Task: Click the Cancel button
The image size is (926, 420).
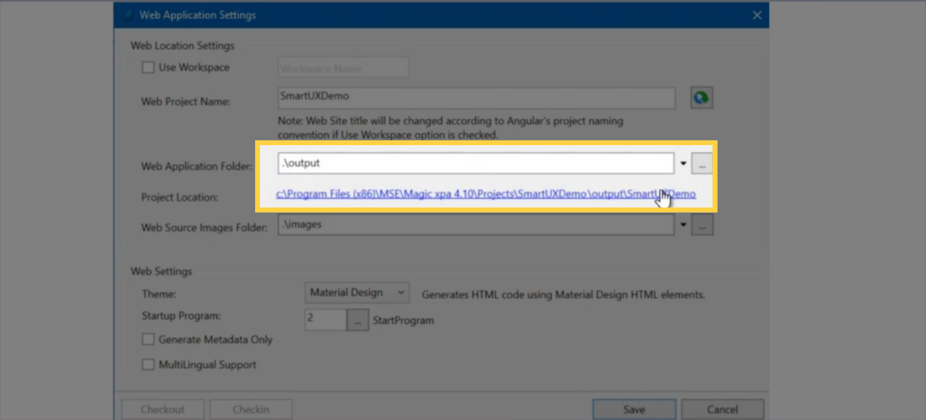Action: [722, 409]
